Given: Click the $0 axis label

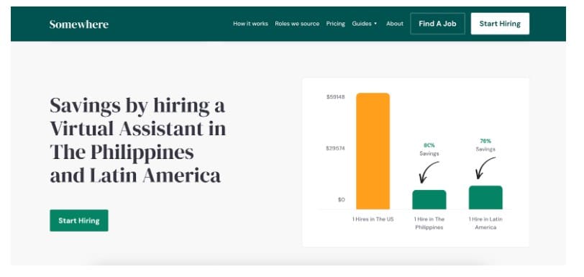Looking at the screenshot, I should click(341, 200).
